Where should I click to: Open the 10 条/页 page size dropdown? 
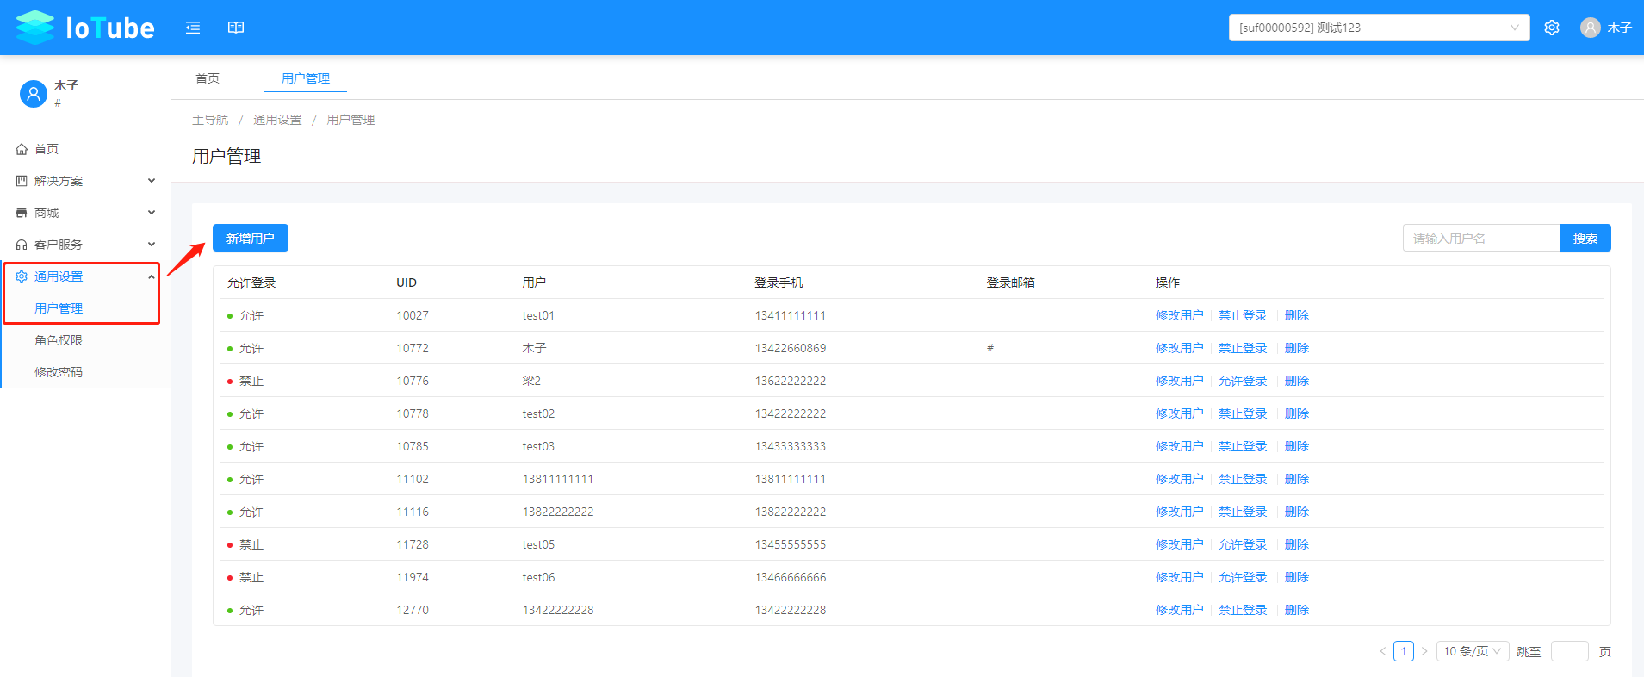tap(1473, 651)
